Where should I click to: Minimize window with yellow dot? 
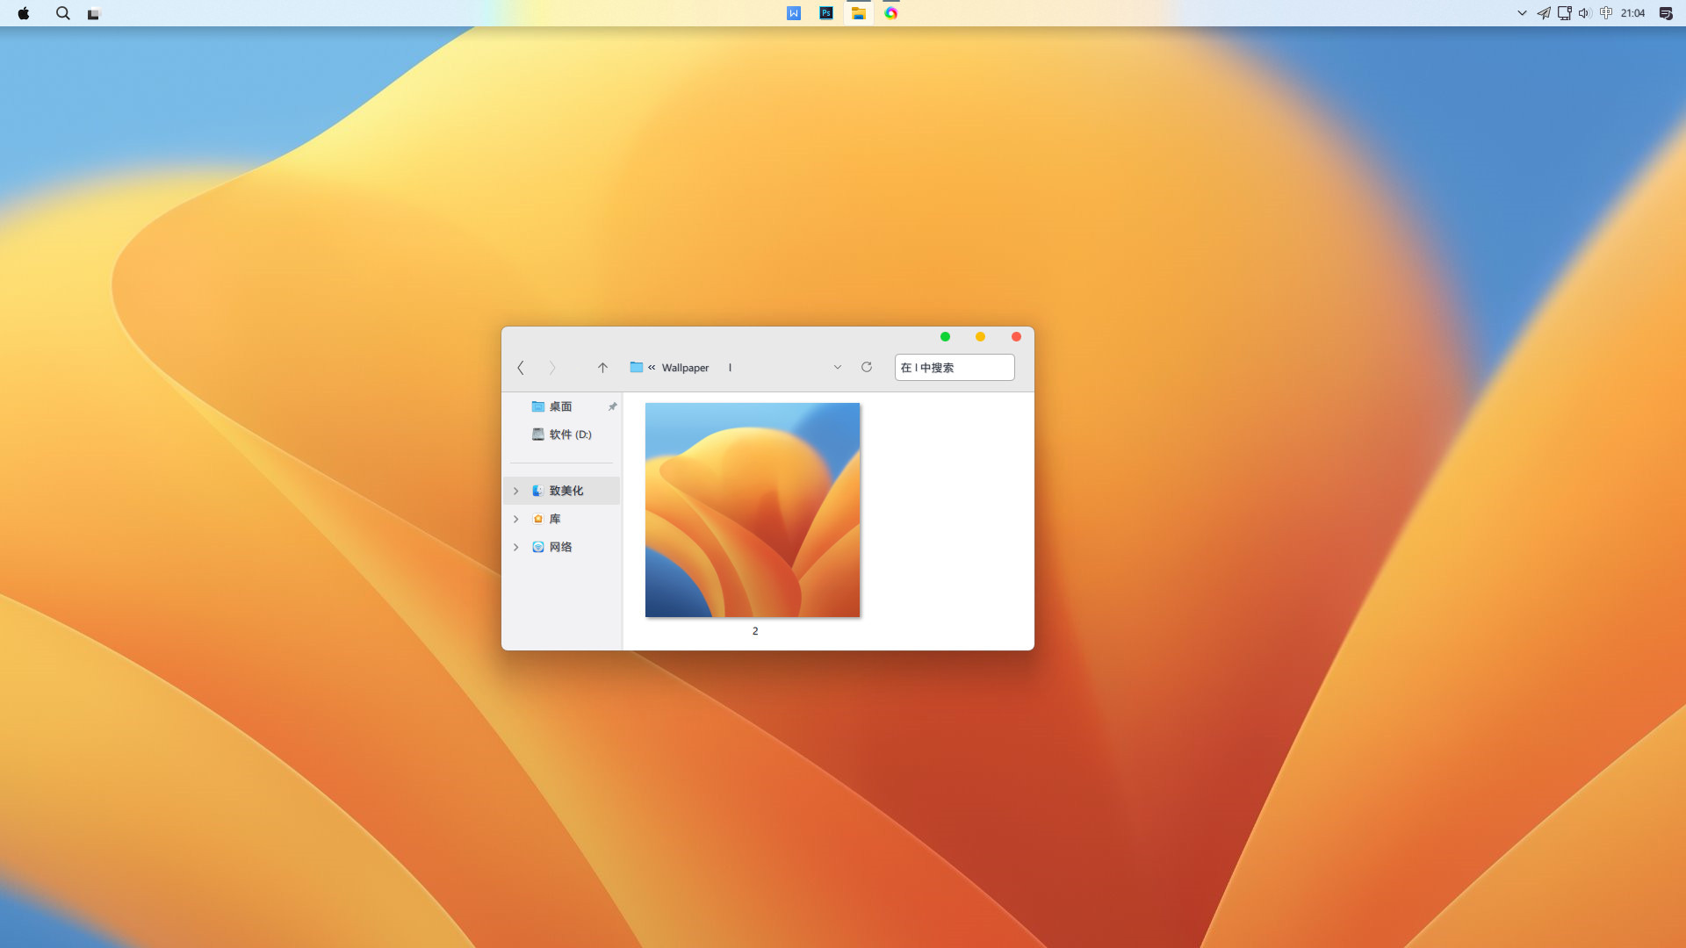[x=981, y=337]
